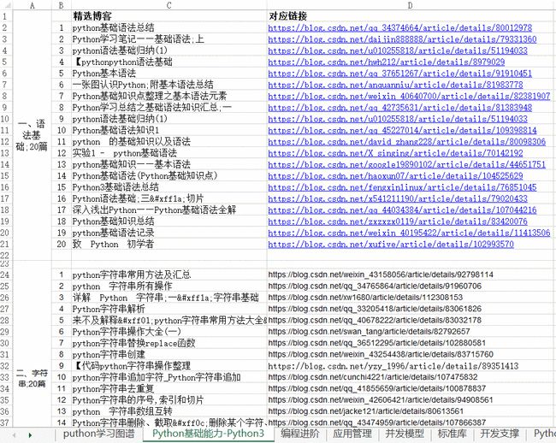Click the sheet tab scroll arrows
556x443 pixels.
tap(32, 434)
